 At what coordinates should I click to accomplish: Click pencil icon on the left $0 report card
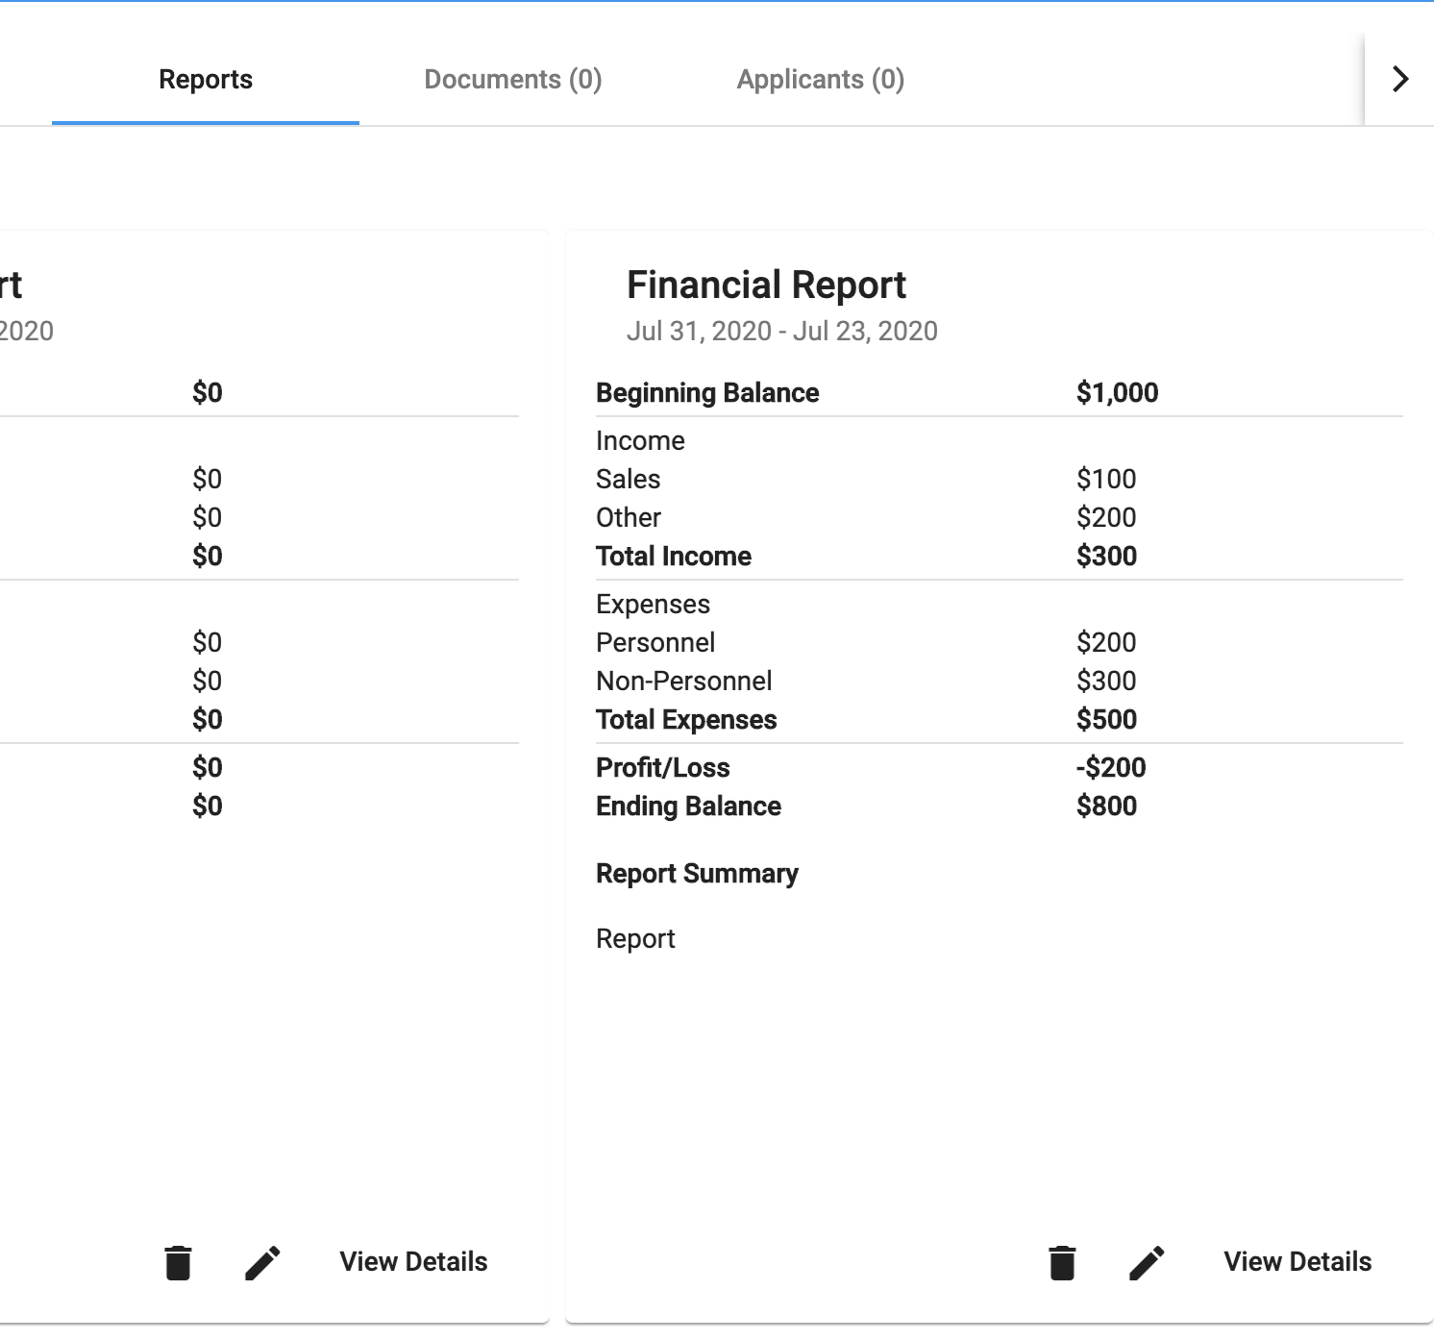point(262,1262)
